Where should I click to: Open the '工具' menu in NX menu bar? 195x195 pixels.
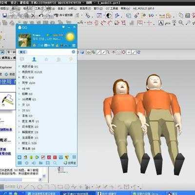click(39, 8)
